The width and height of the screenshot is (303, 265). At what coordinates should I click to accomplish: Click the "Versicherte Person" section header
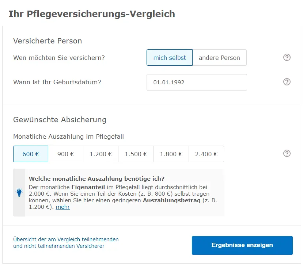coord(48,41)
